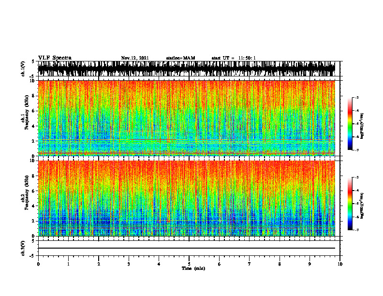383x296 pixels.
Task: Click the log(PSD) label beside ch.2 colorbar
Action: 362,206
